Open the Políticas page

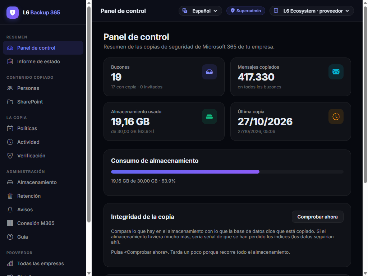coord(43,128)
